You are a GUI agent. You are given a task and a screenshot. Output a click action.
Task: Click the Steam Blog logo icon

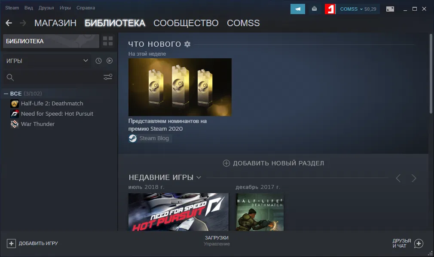coord(133,138)
